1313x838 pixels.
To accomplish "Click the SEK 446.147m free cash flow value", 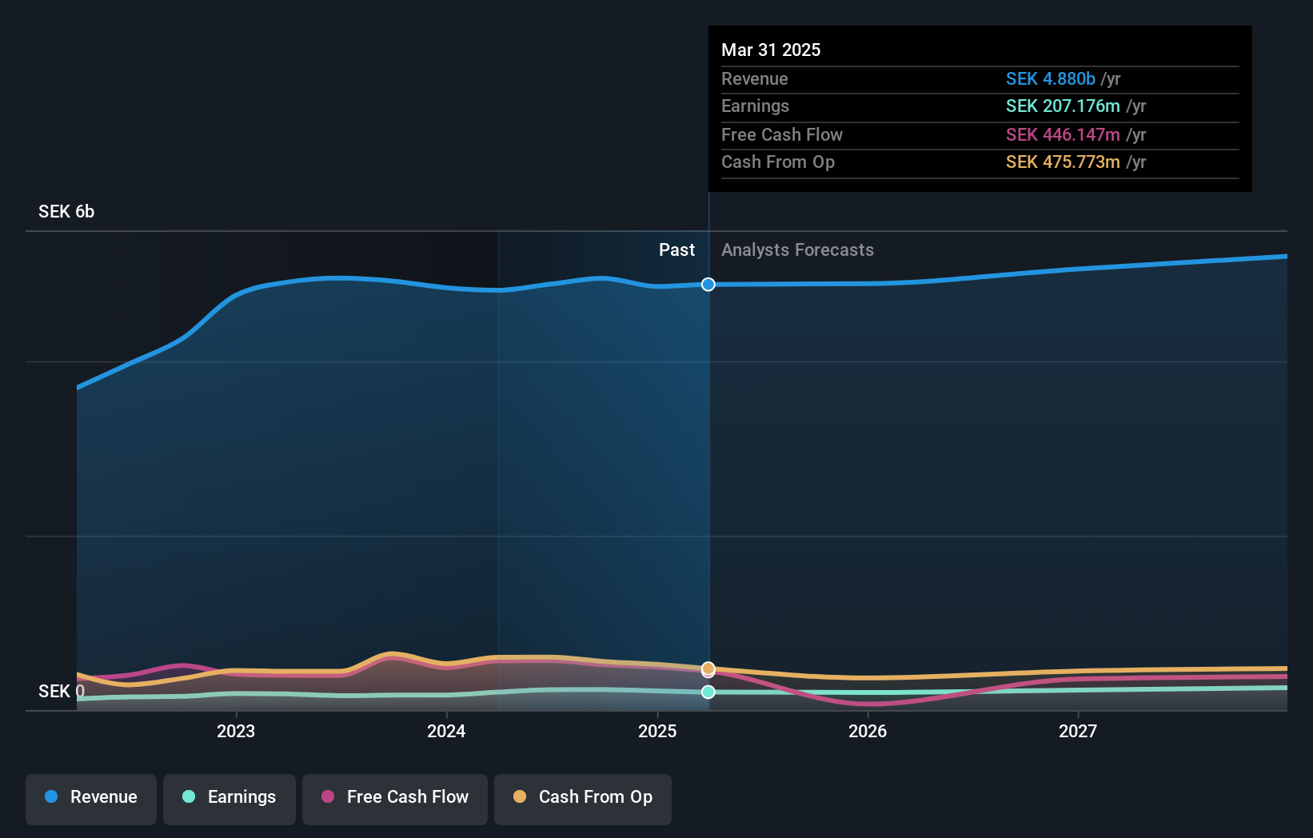I will point(1063,134).
